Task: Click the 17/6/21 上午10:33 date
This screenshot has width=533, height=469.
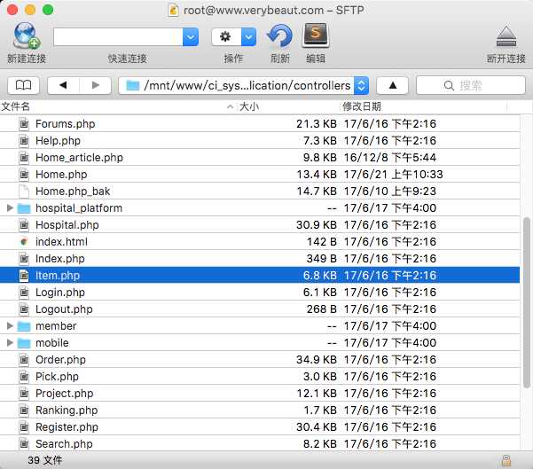Action: 393,175
